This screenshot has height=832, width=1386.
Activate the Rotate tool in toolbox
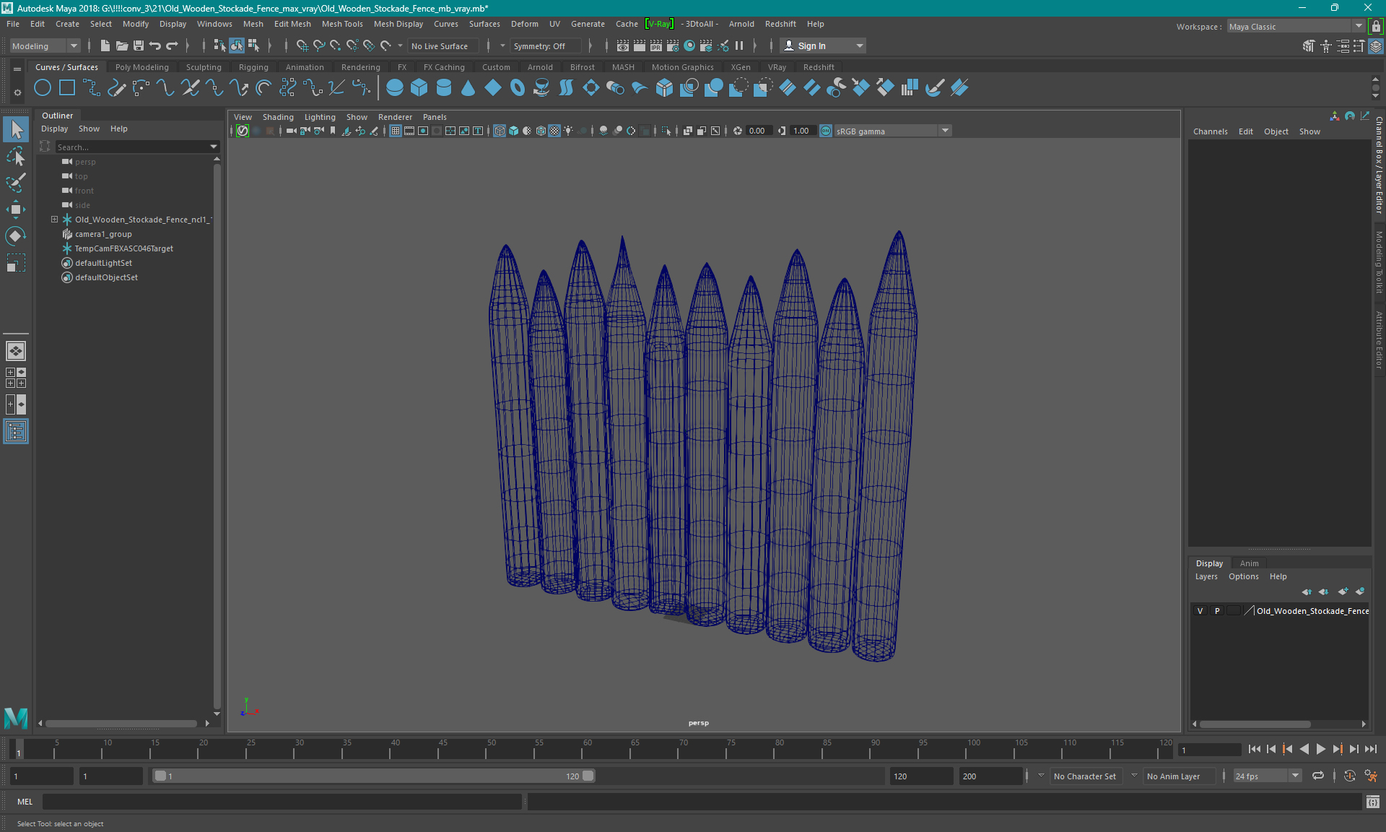pos(16,236)
